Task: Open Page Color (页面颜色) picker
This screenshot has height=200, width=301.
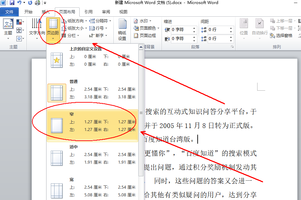Action: tap(146, 28)
